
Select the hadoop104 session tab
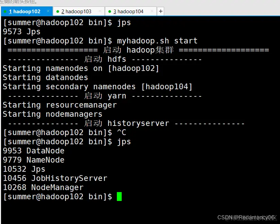point(131,12)
